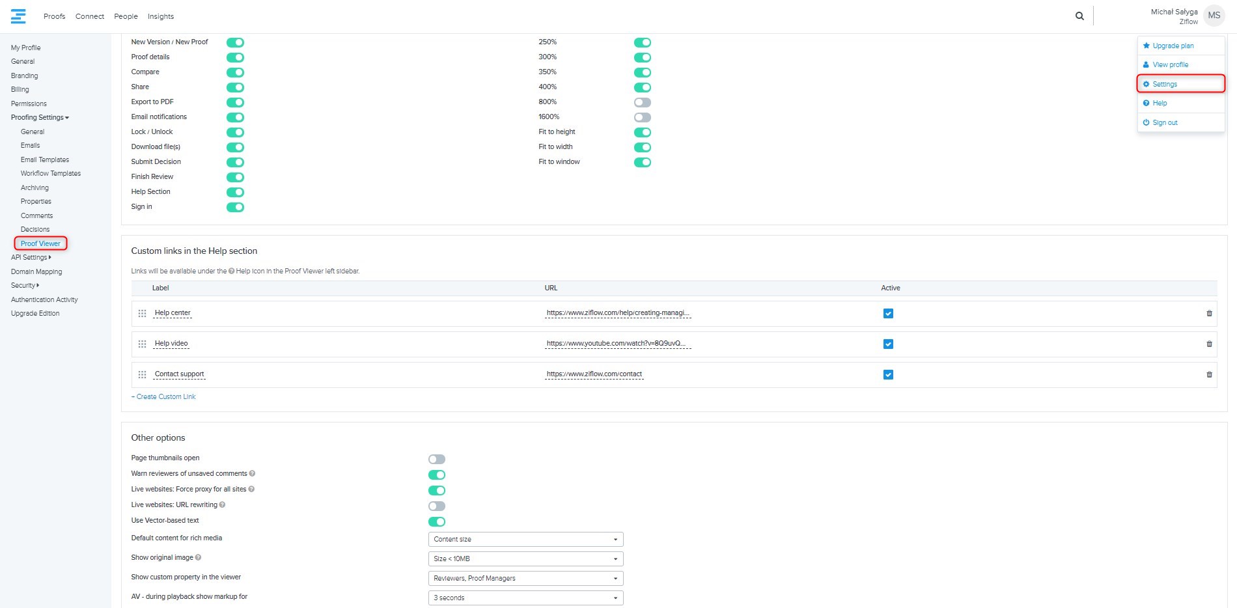The height and width of the screenshot is (608, 1237).
Task: Click the MS user avatar
Action: (1214, 16)
